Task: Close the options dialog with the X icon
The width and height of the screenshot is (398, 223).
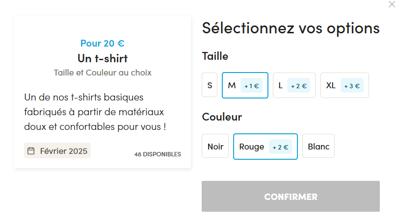Action: point(392,4)
